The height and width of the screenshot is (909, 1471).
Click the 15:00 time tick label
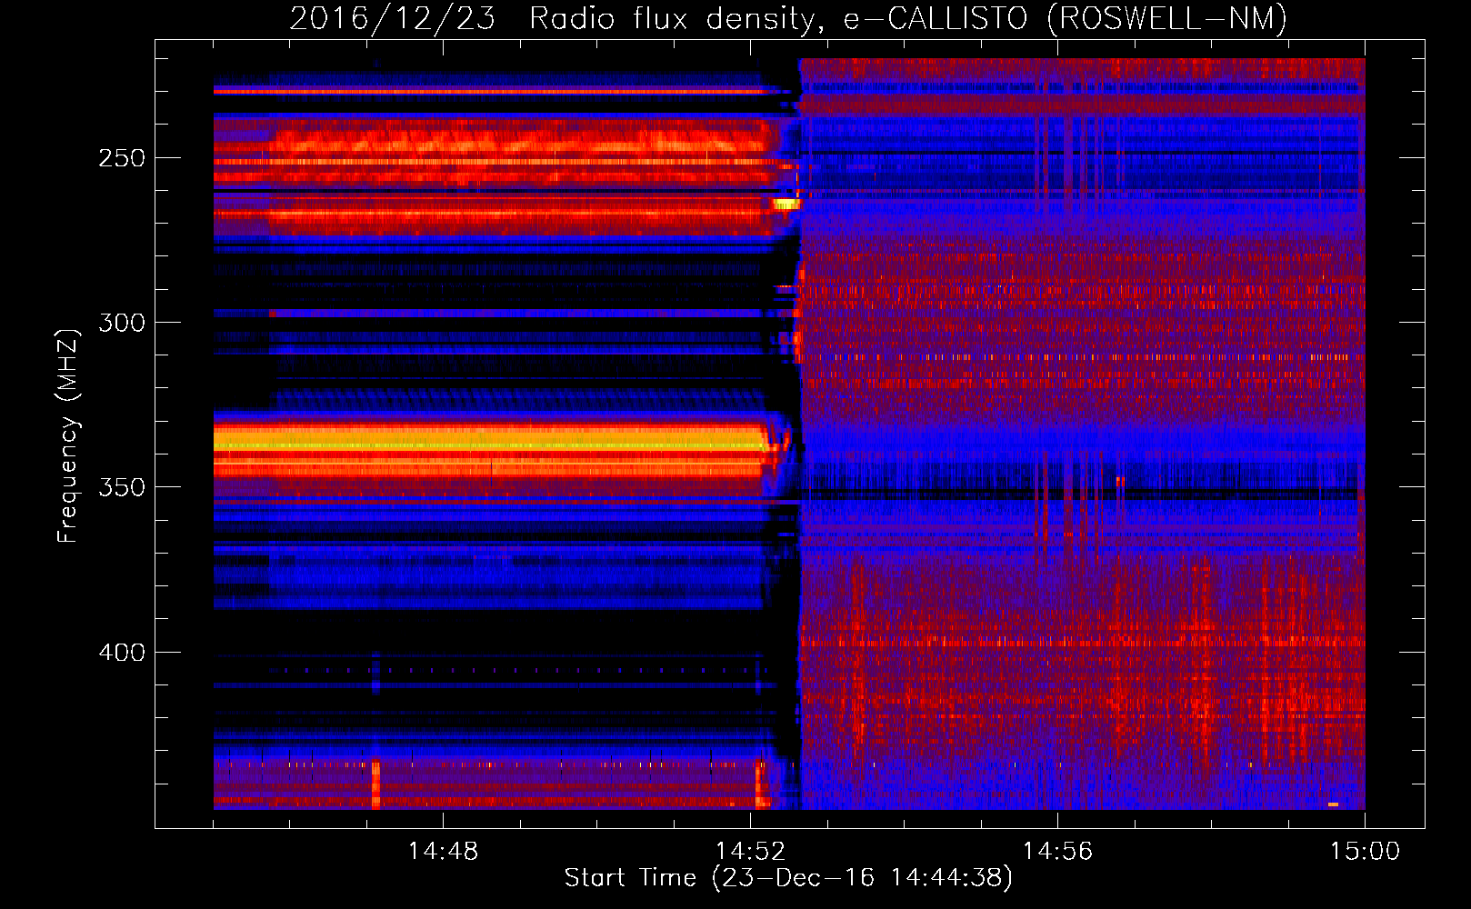coord(1365,852)
